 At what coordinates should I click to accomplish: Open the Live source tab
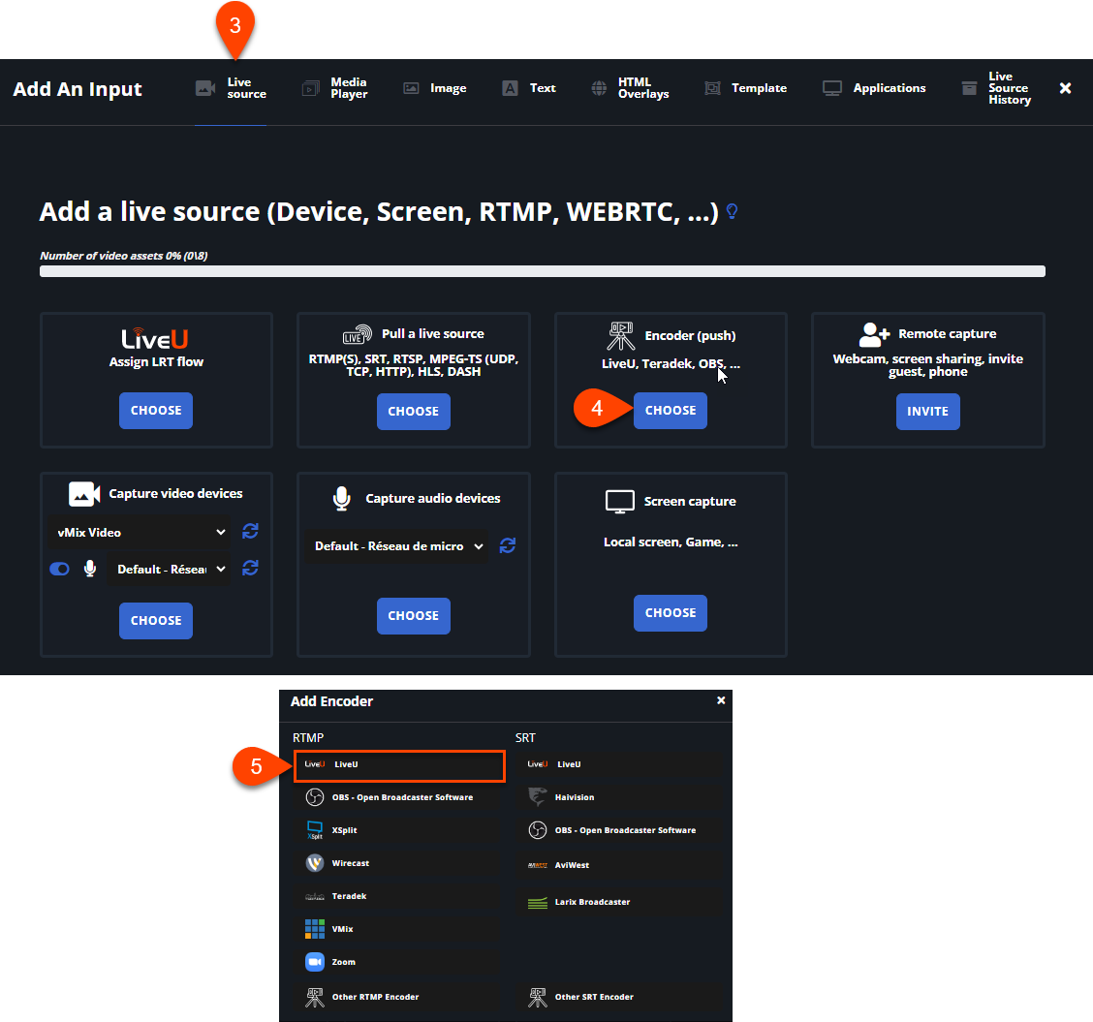[231, 88]
